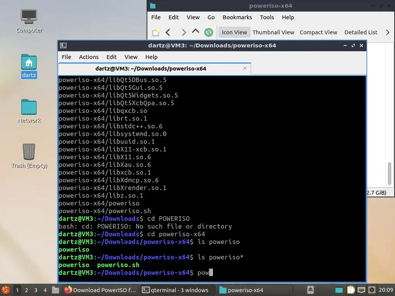
Task: Click the 'poweriso-x64/libz.so.1' terminal line
Action: pos(101,195)
